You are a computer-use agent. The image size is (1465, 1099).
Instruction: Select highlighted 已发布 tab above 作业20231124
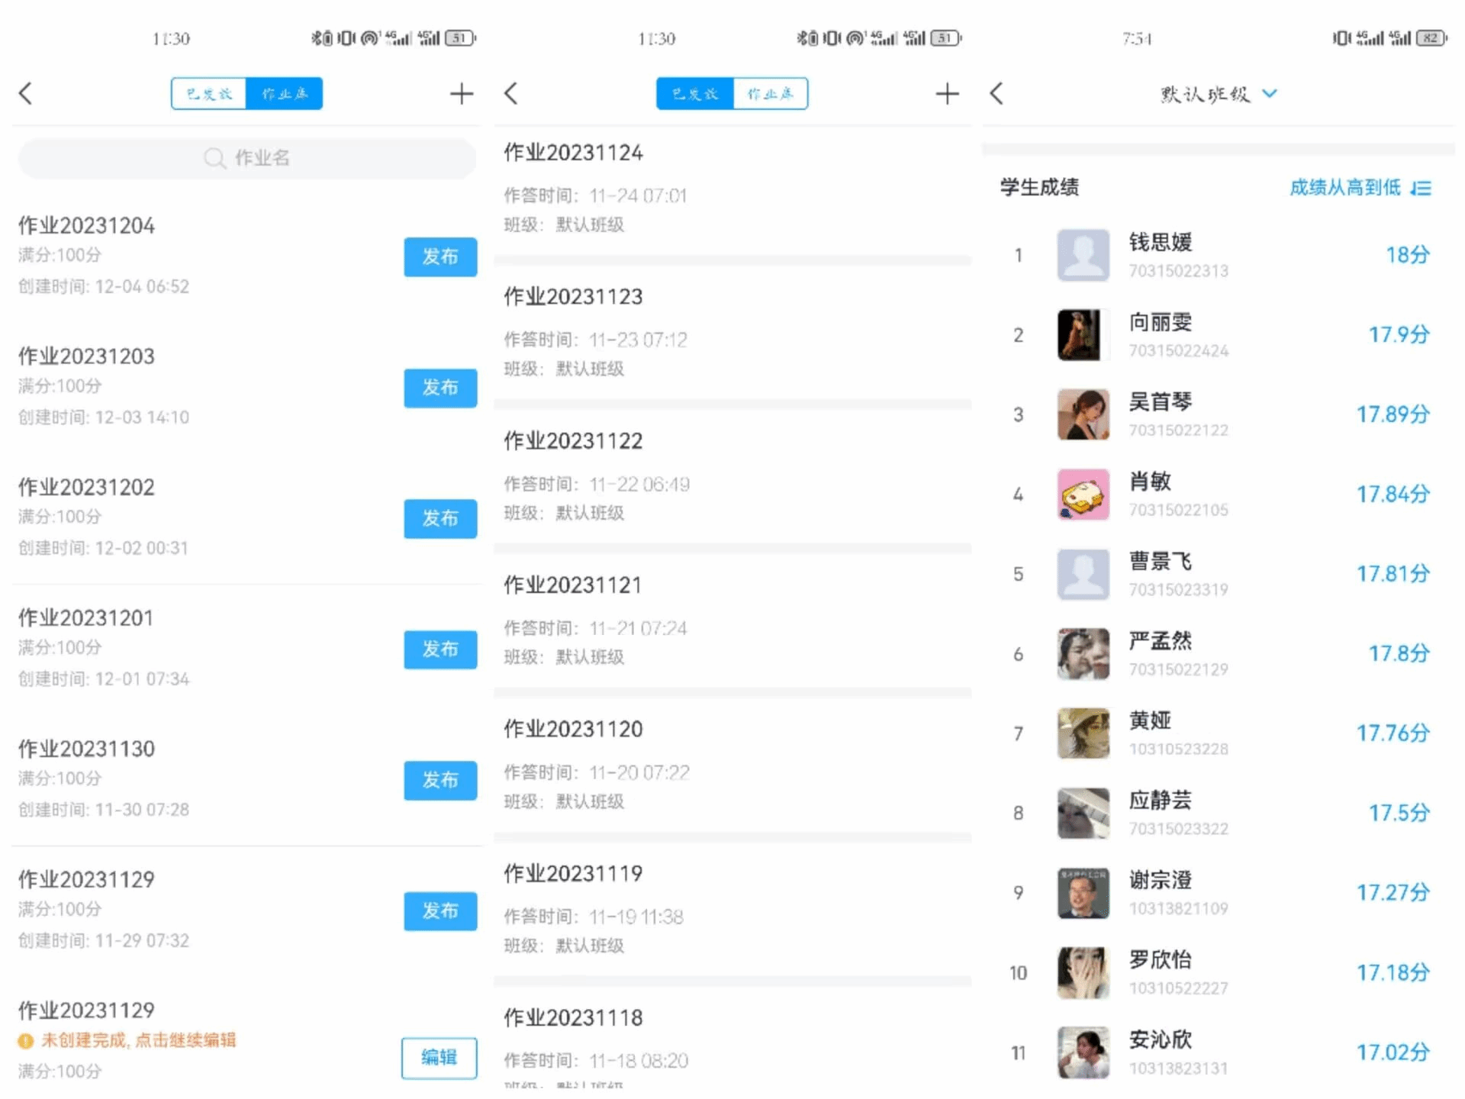pos(694,94)
